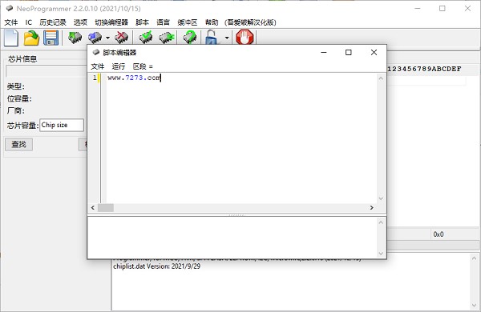
Task: Expand the write chip dropdown arrow
Action: [x=107, y=38]
